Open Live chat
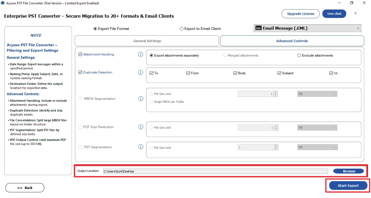 [x=334, y=14]
